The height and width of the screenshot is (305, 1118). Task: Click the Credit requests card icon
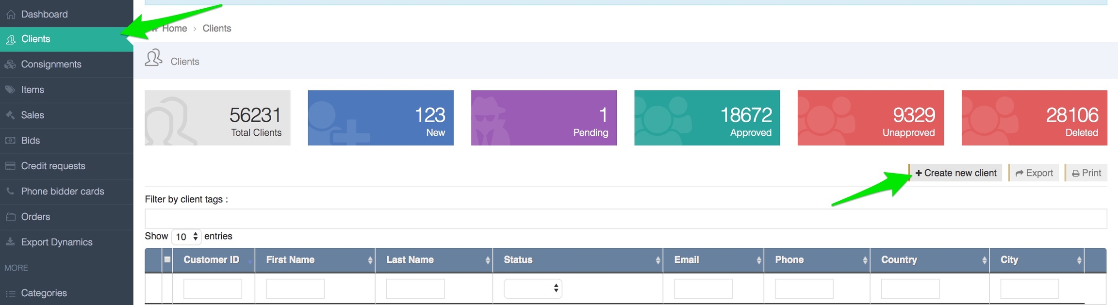point(10,166)
